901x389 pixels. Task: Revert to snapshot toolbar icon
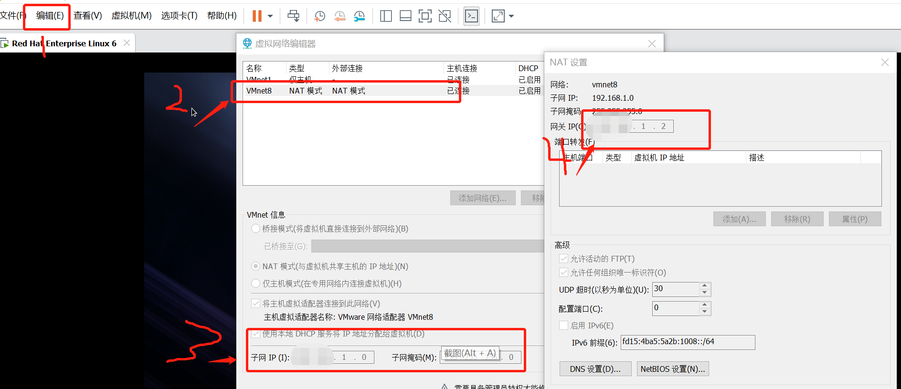tap(339, 16)
